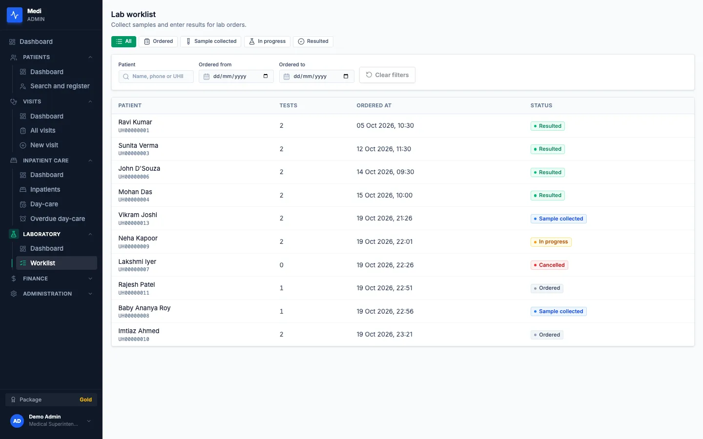Click Vikram Joshi's Sample collected badge

[x=558, y=219]
